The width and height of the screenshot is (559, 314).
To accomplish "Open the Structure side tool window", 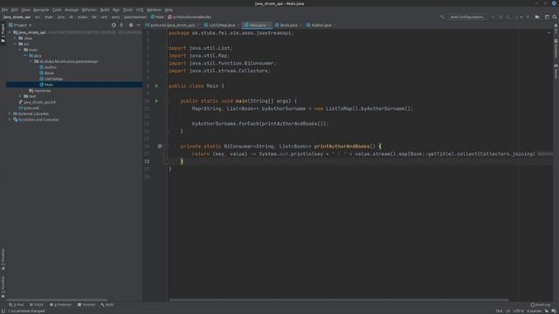I will (x=3, y=259).
